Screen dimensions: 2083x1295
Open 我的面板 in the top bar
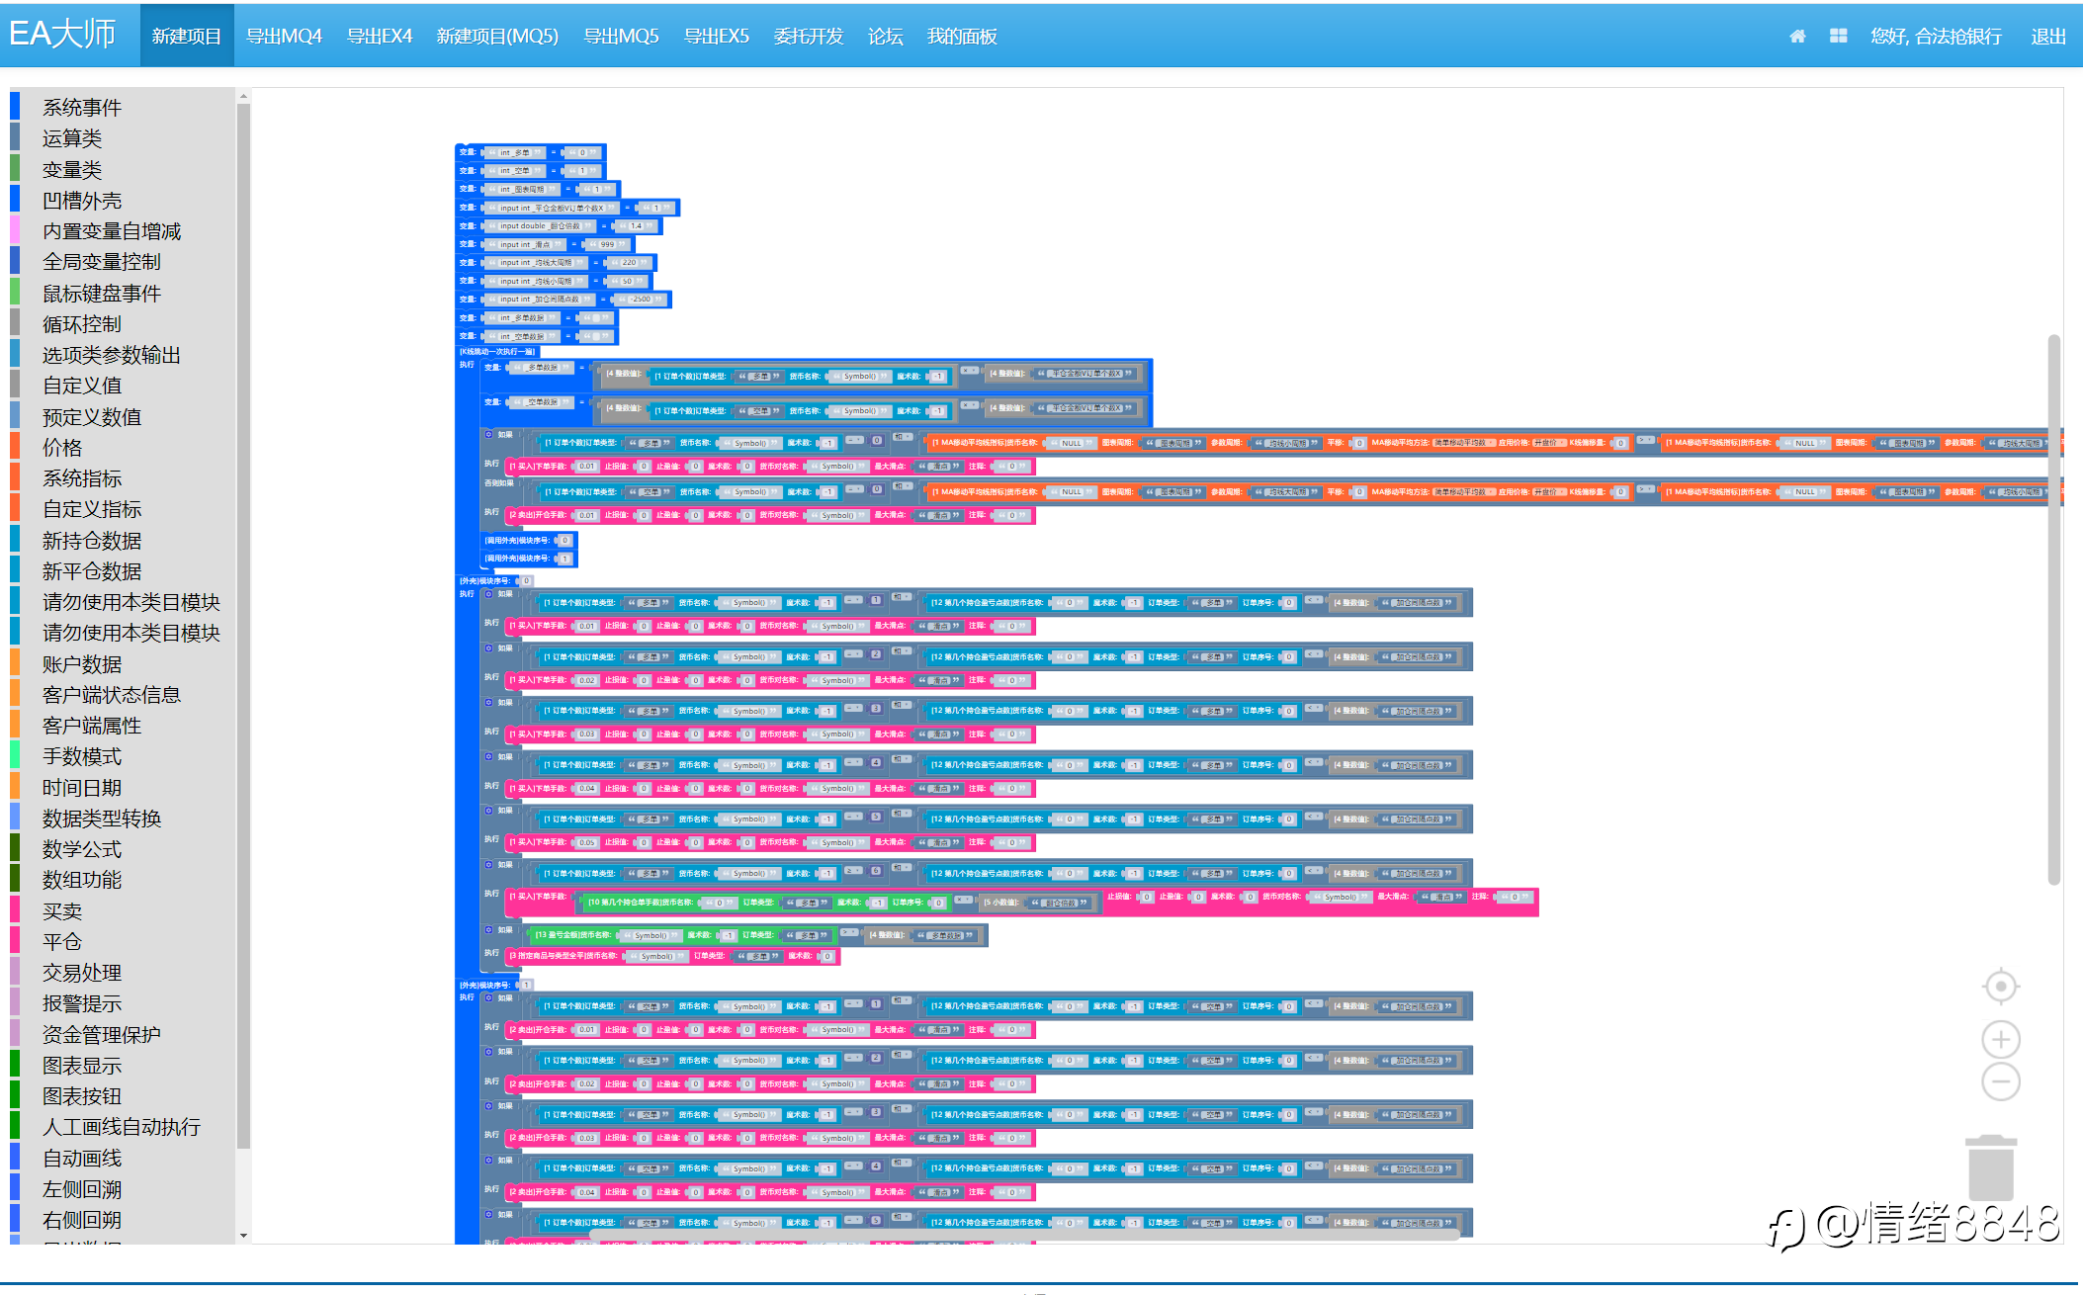tap(962, 37)
